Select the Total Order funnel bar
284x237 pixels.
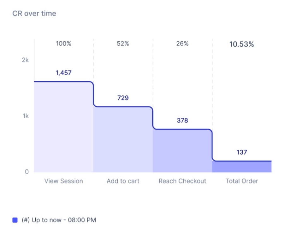pos(242,167)
